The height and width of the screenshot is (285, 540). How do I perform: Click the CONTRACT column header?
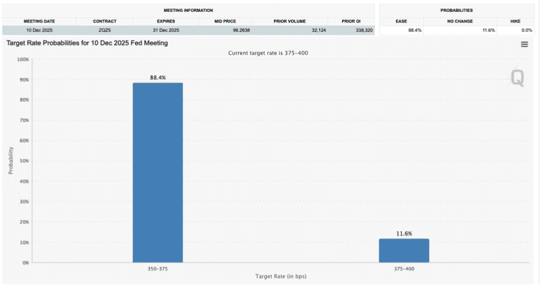point(105,21)
